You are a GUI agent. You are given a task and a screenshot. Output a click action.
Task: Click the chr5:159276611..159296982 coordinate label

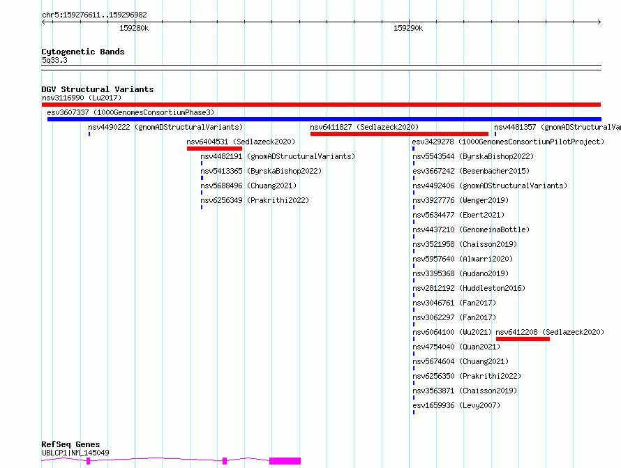(x=94, y=15)
